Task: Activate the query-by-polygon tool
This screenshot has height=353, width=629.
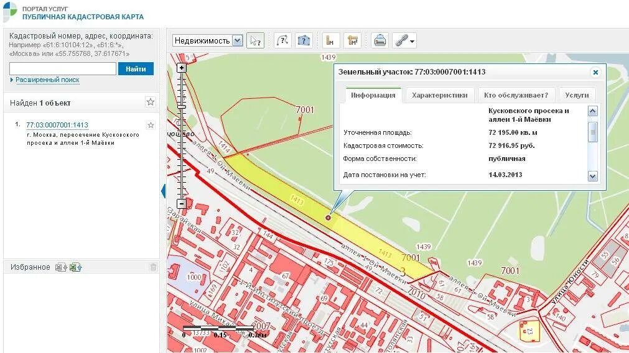Action: point(304,40)
